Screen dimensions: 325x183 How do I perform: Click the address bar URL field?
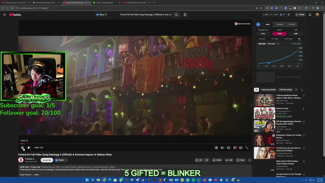pos(137,8)
